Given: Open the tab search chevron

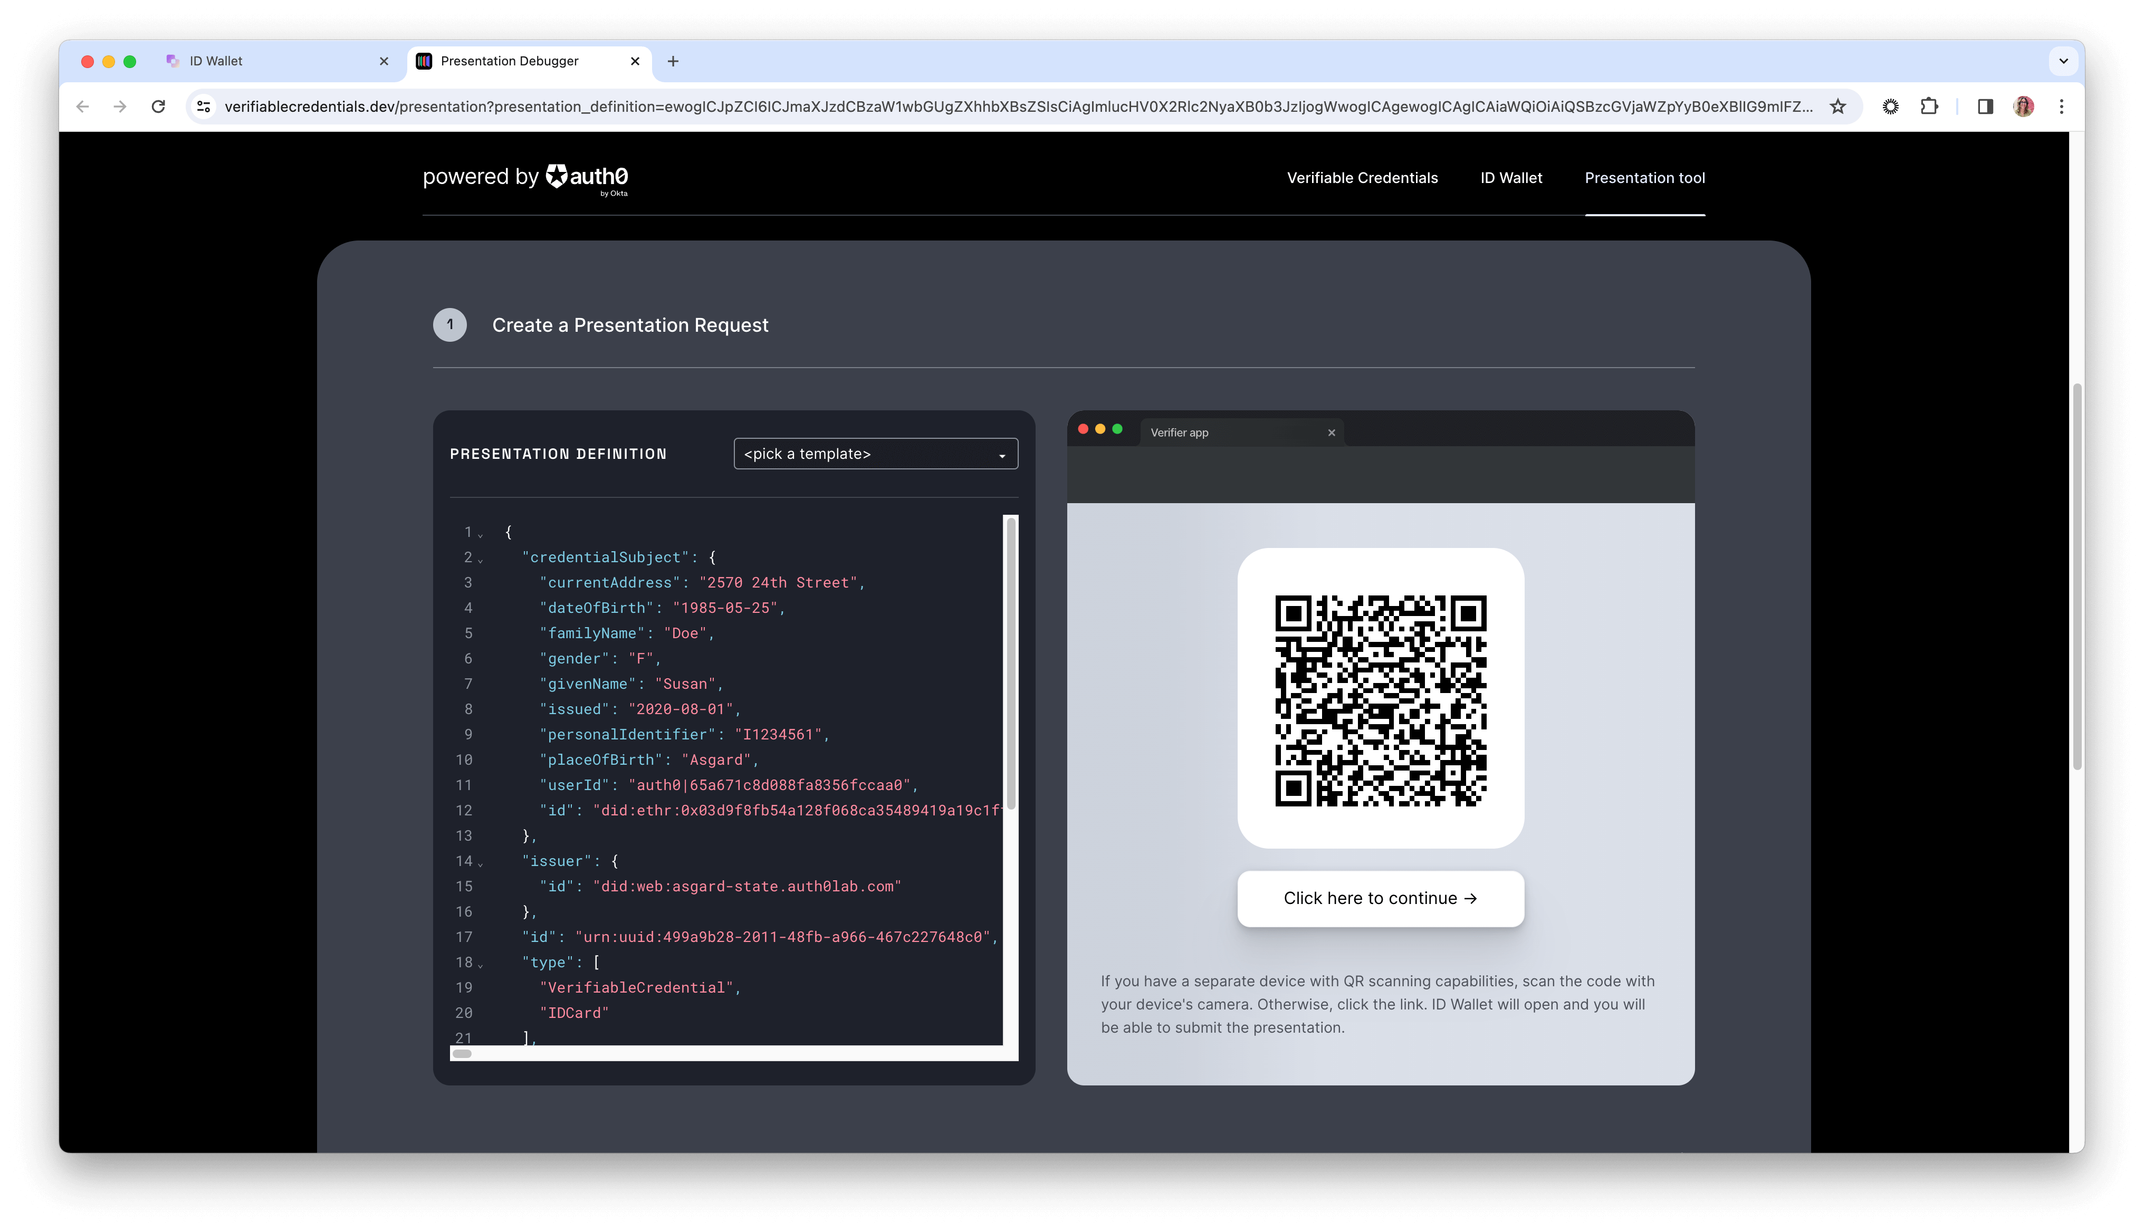Looking at the screenshot, I should point(2063,61).
